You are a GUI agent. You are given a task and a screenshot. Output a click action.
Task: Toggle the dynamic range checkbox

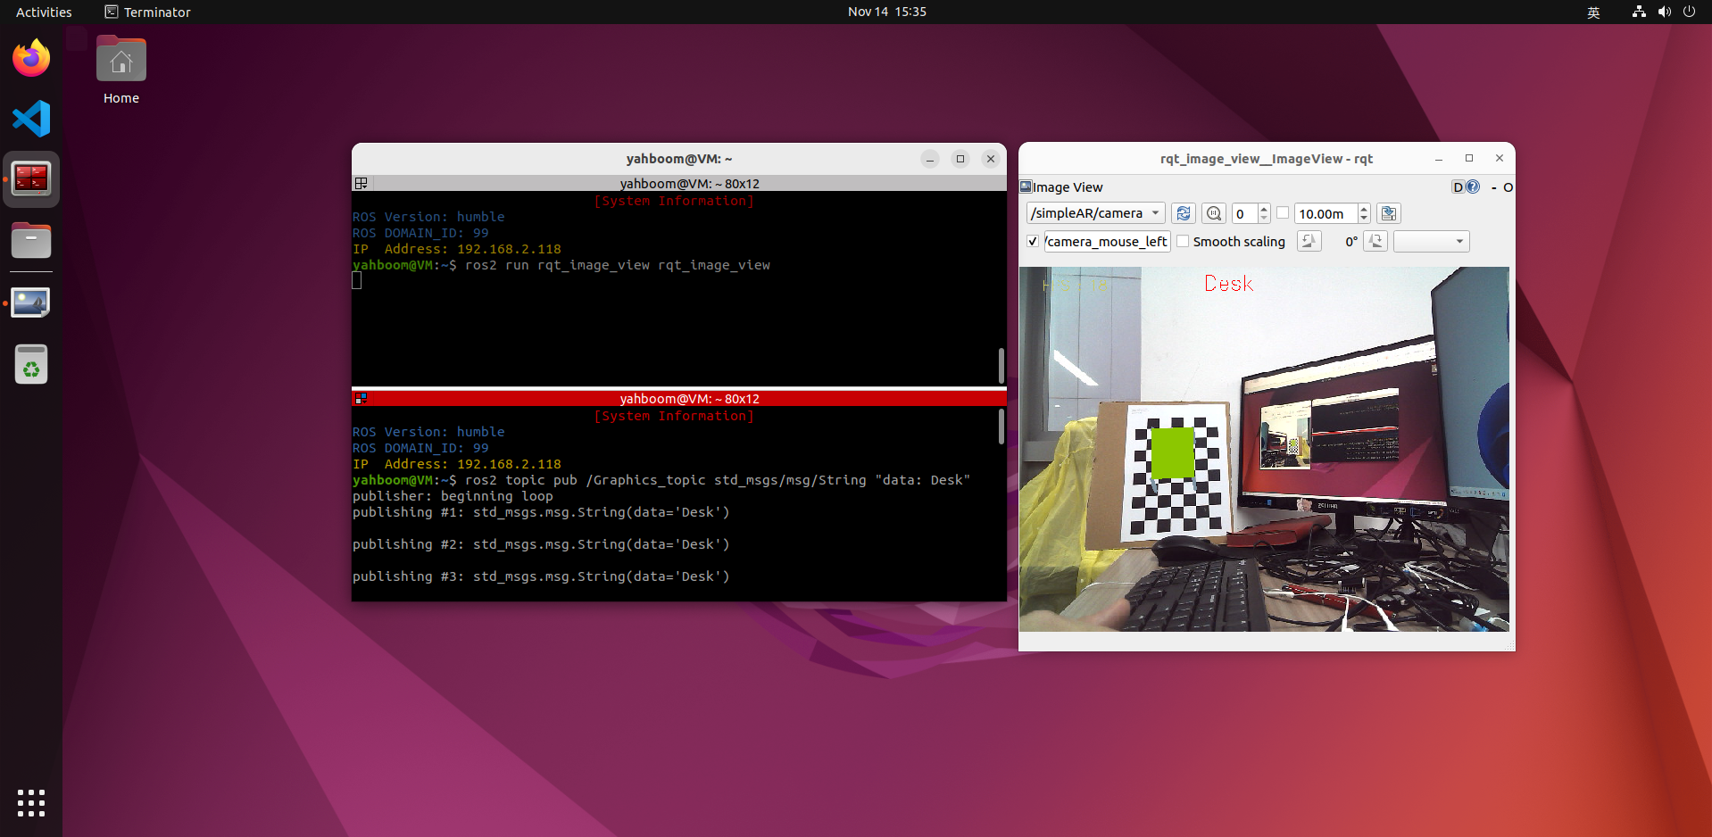1283,213
